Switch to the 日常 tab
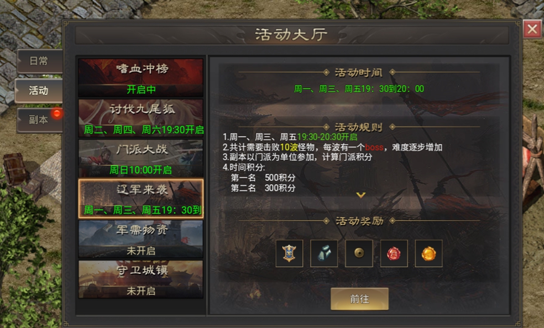The height and width of the screenshot is (328, 544). [x=40, y=61]
